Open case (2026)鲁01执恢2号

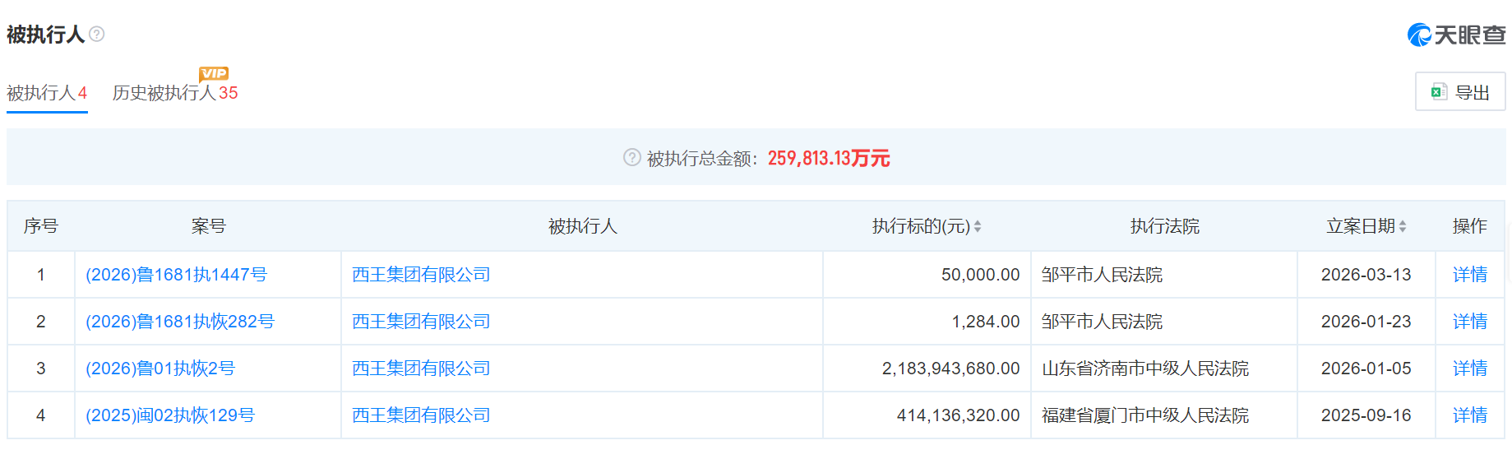point(160,369)
